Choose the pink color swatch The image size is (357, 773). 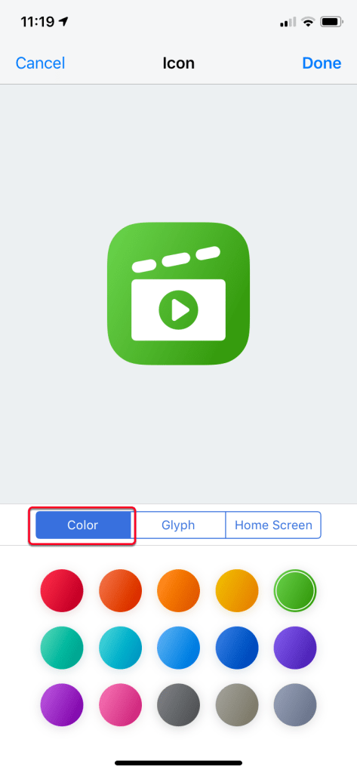[x=120, y=705]
